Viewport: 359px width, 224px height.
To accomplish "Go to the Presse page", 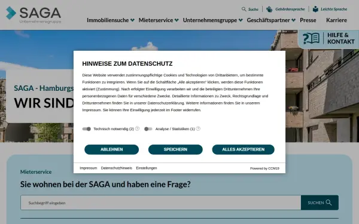I will (308, 20).
